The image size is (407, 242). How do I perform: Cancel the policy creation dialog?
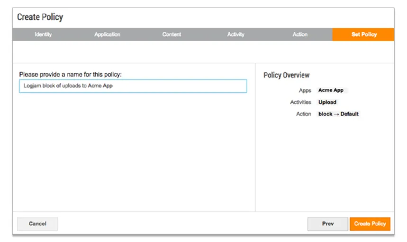37,224
